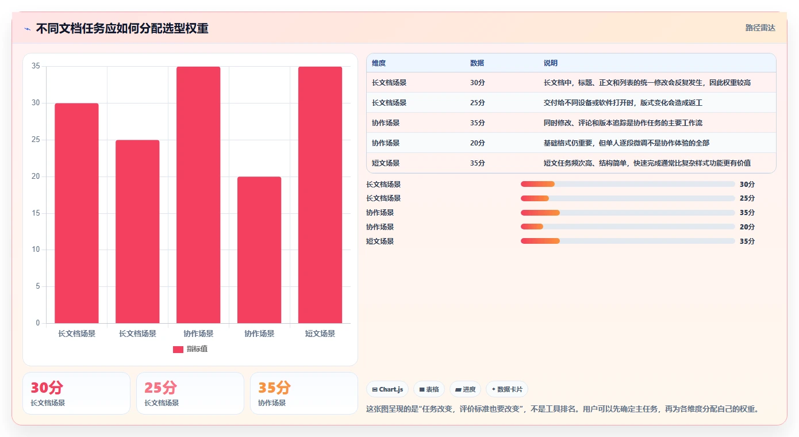Click the lightning icon beside the page title
Screen dimensions: 799x437
point(27,29)
